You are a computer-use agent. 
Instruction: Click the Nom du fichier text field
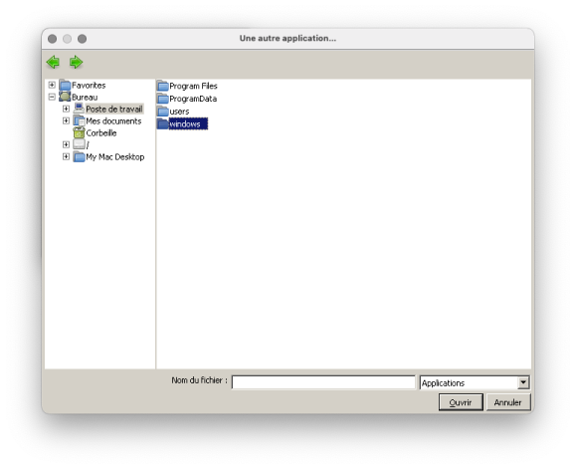click(x=323, y=382)
